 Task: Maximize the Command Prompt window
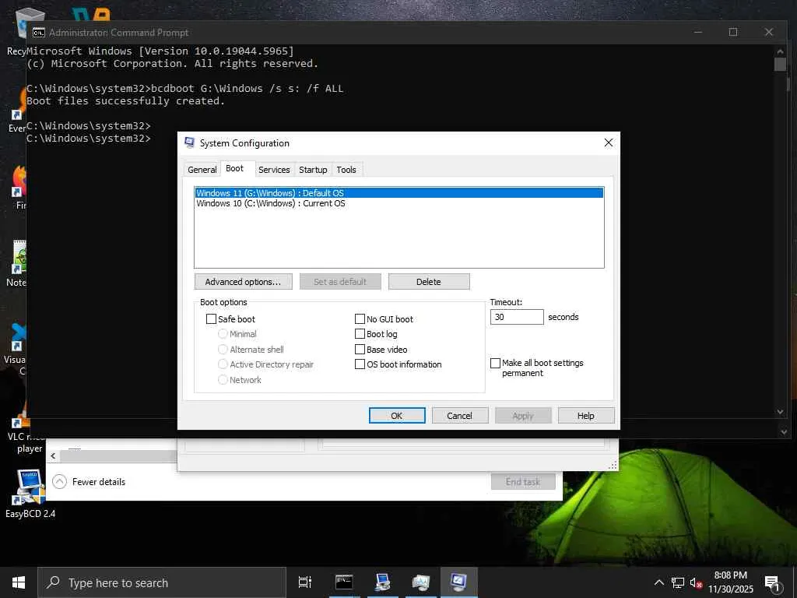pos(733,32)
